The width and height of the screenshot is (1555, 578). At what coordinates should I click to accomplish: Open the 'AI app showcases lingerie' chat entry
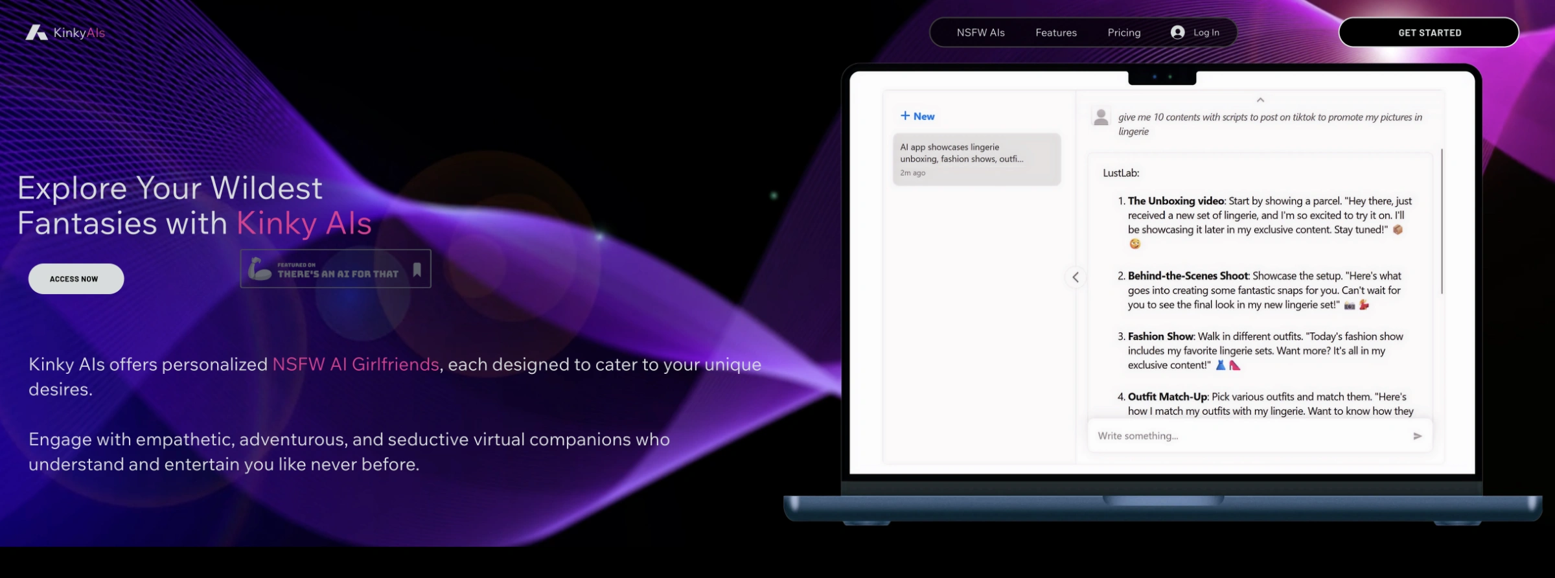976,159
